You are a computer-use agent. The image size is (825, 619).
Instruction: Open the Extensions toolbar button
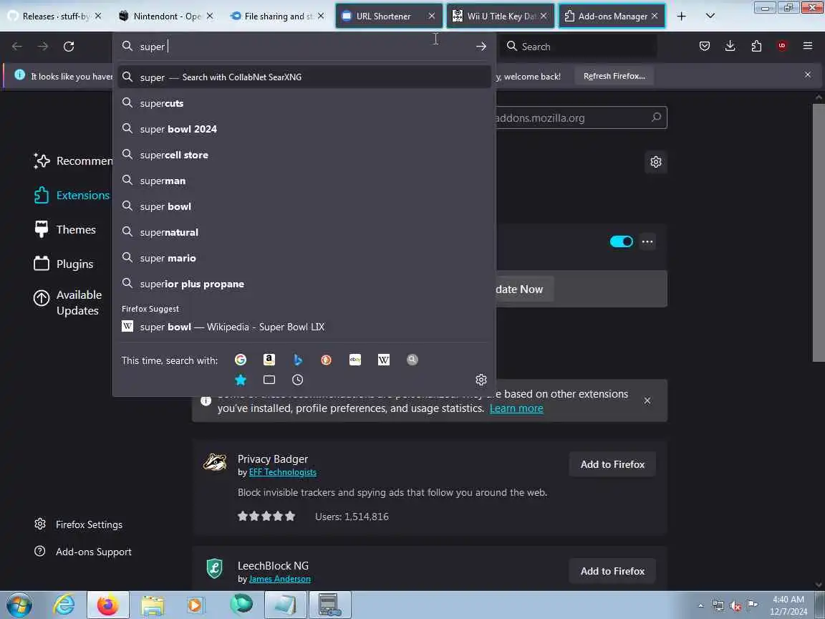[x=756, y=47]
